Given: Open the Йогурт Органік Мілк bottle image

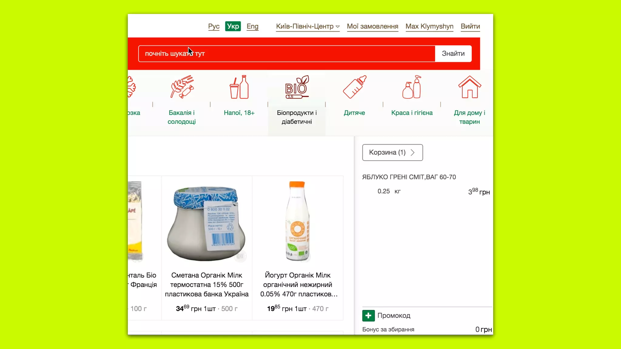Looking at the screenshot, I should (297, 221).
